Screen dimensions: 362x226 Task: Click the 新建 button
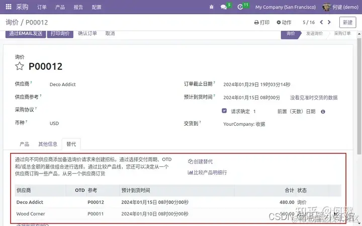(x=348, y=23)
